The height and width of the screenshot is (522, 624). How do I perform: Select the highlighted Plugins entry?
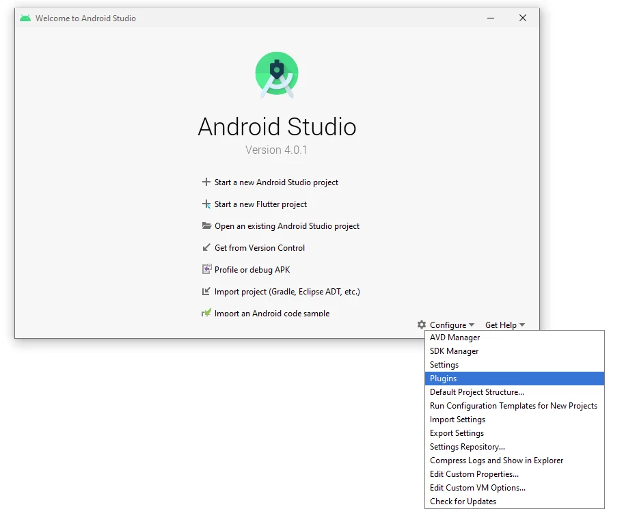coord(515,379)
